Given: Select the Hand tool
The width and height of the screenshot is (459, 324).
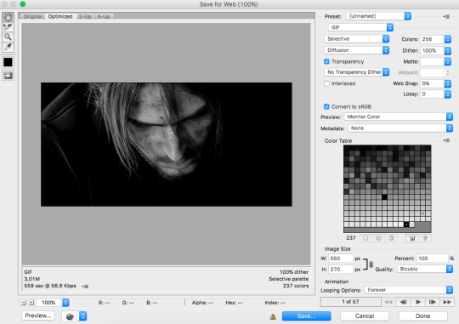Looking at the screenshot, I should [8, 17].
